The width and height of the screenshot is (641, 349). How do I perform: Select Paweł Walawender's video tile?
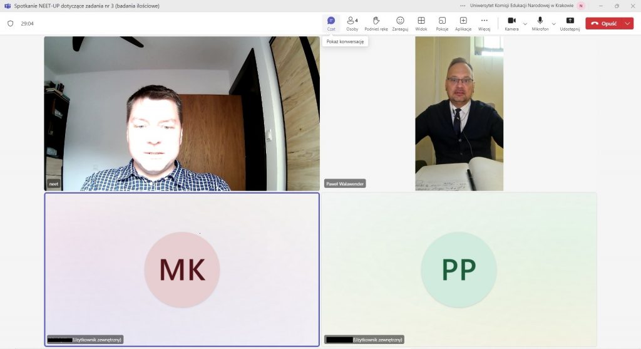pos(459,113)
